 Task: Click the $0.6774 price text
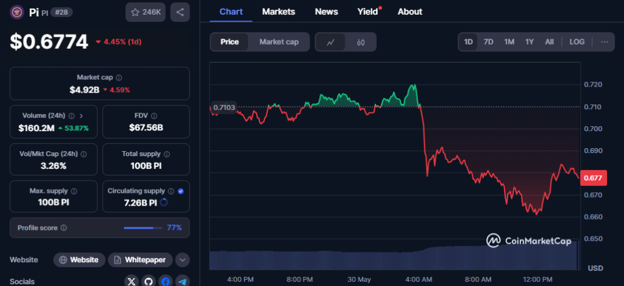click(x=49, y=41)
